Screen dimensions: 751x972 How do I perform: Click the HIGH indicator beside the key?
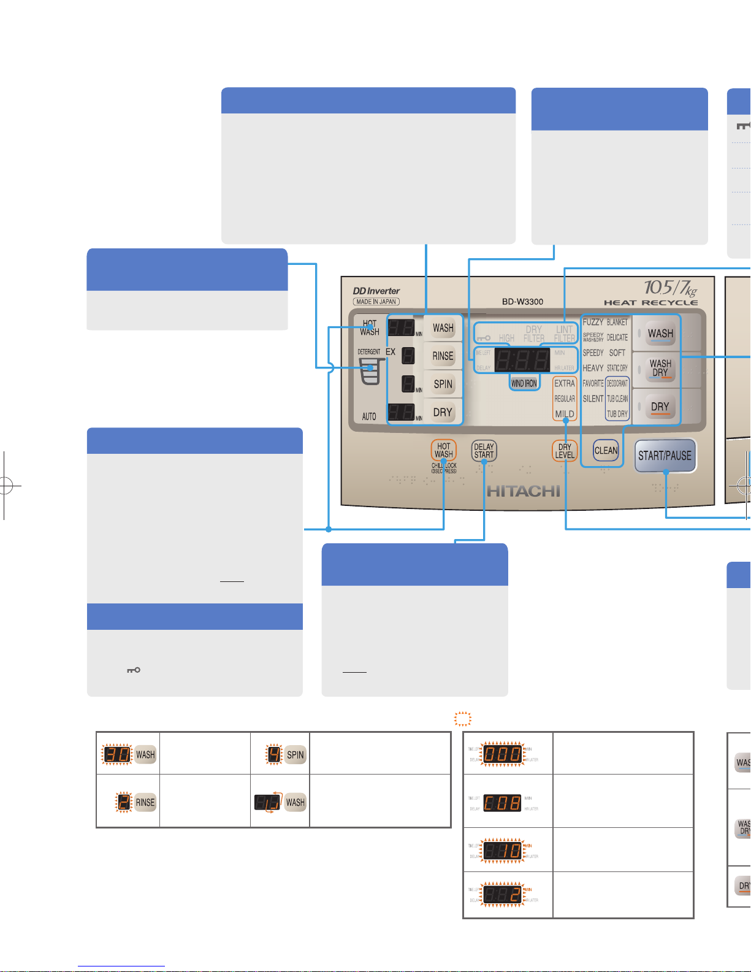(x=506, y=338)
